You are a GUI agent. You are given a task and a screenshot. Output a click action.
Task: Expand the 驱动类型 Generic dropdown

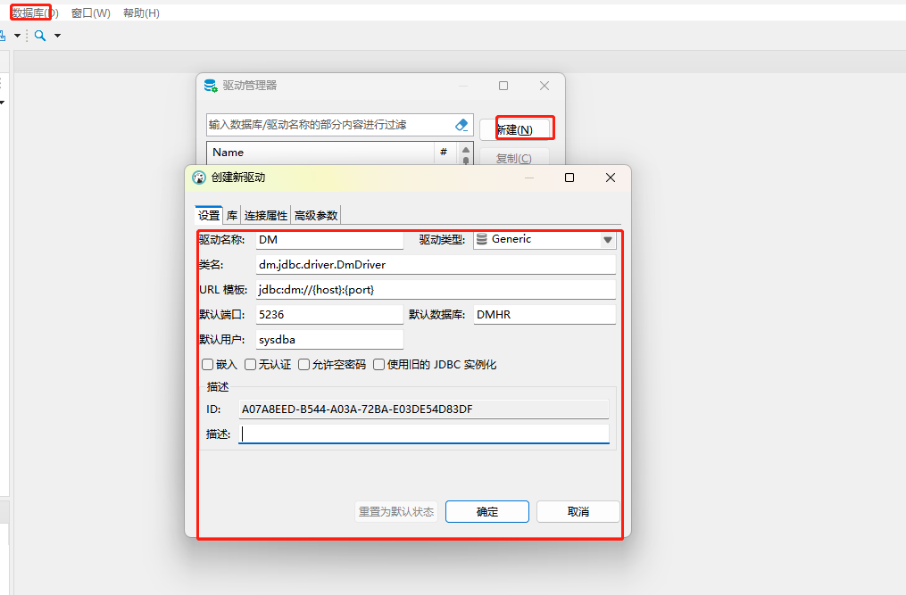coord(608,239)
